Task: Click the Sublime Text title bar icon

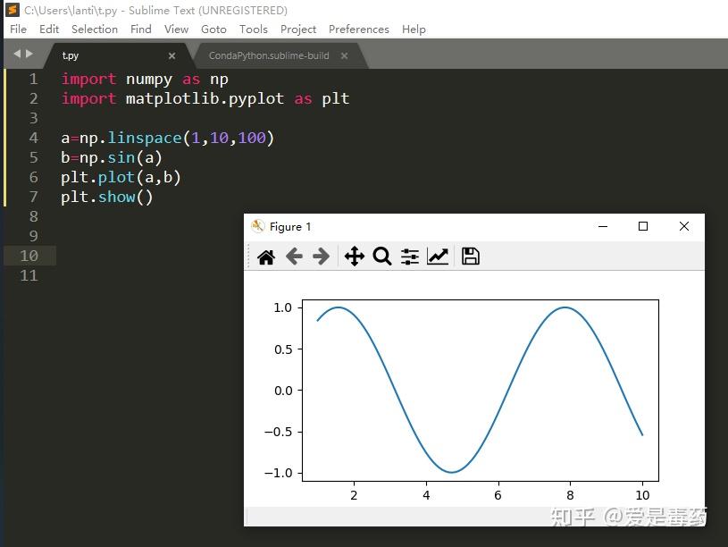Action: pos(10,10)
